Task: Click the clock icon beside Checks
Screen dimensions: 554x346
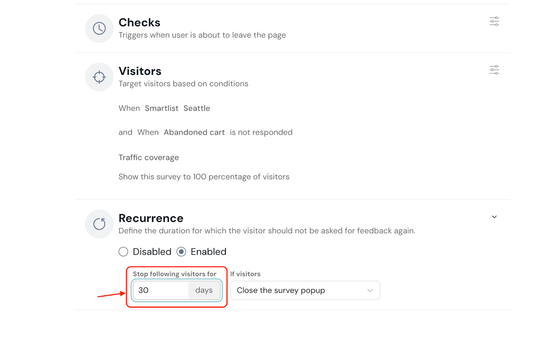Action: (x=99, y=28)
